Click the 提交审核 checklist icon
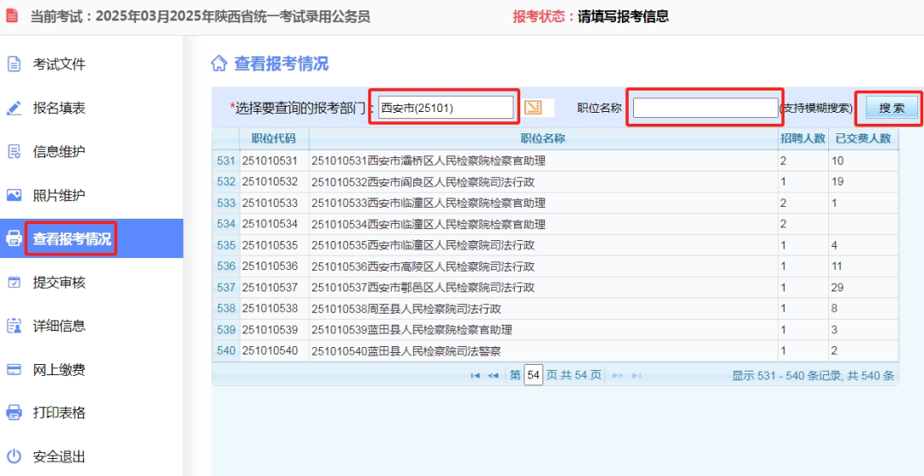The height and width of the screenshot is (476, 924). (14, 283)
